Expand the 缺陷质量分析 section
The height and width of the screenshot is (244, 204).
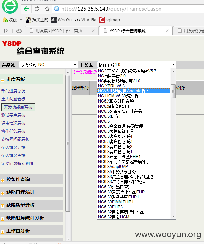tap(3, 206)
